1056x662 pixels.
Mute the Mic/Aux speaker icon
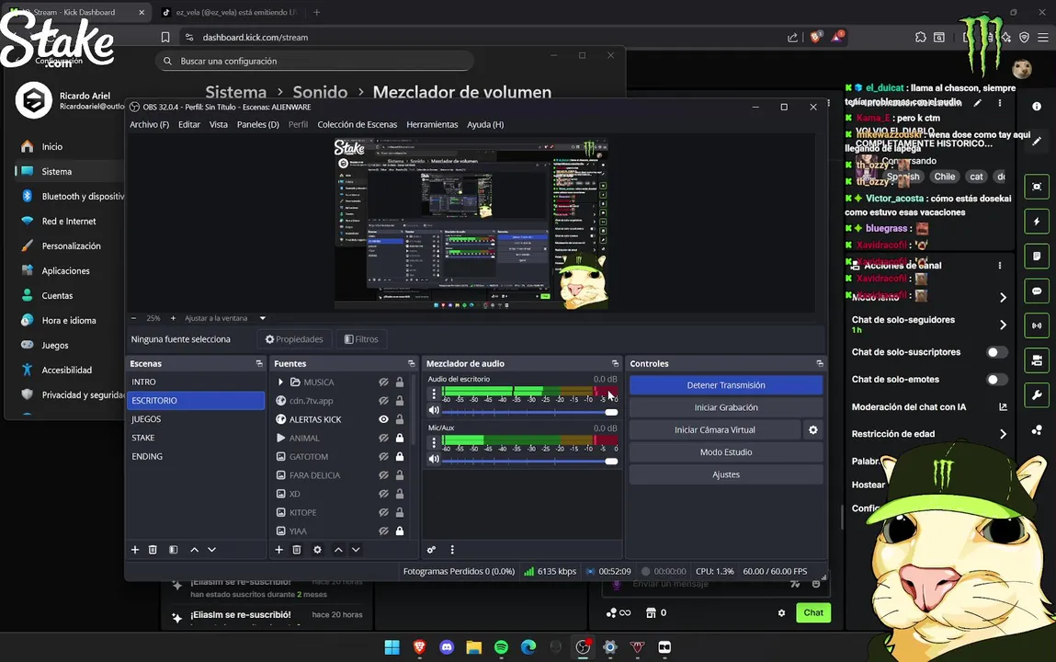[x=434, y=460]
